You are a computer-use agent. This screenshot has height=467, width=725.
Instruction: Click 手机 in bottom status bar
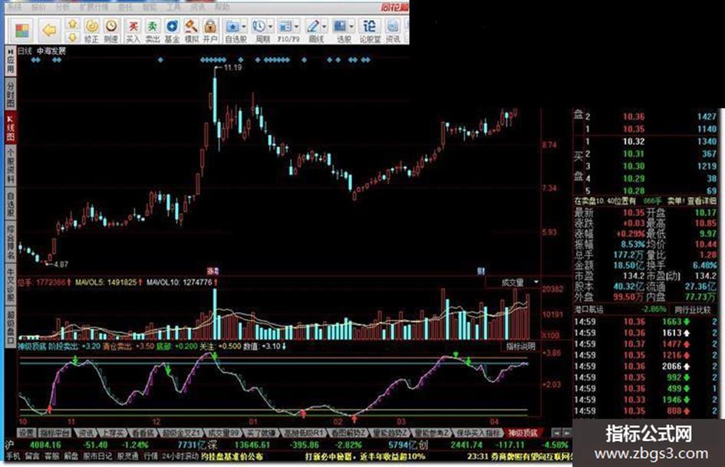[x=12, y=456]
